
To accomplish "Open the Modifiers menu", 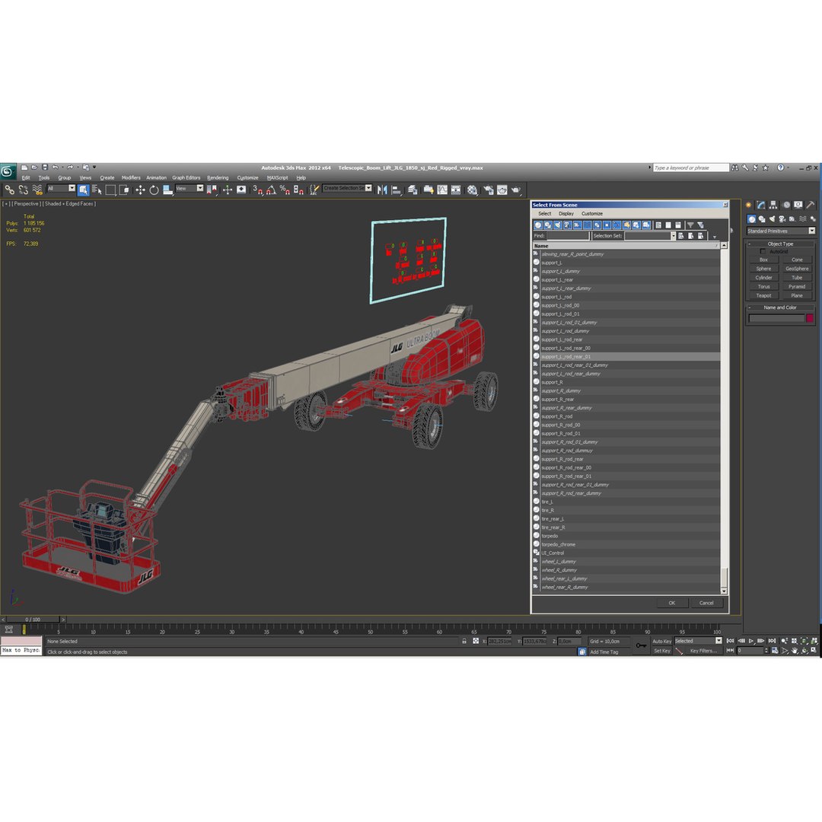I will tap(131, 177).
